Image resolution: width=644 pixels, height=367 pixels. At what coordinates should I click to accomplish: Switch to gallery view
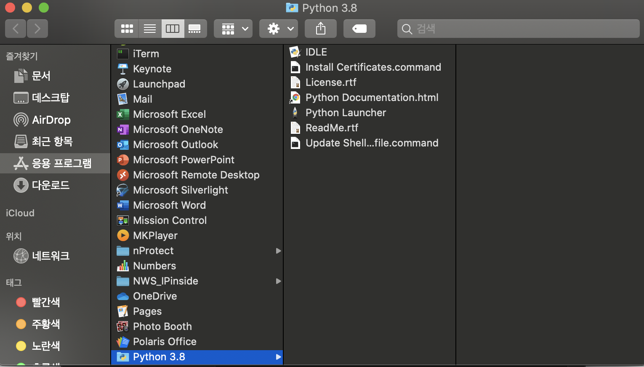pyautogui.click(x=195, y=29)
